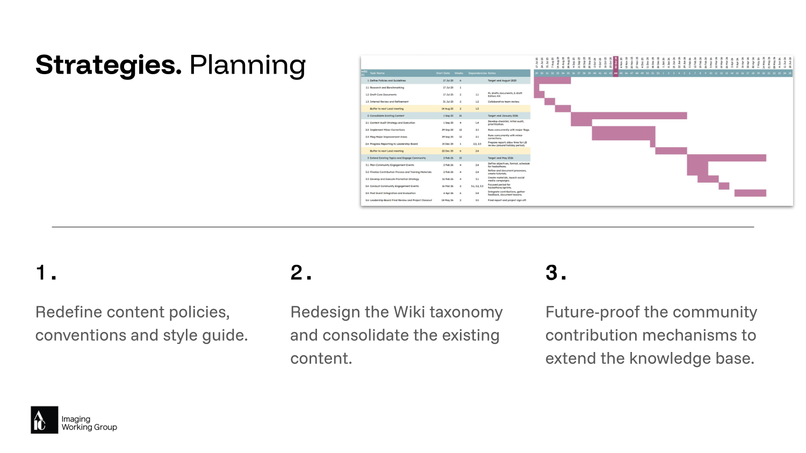Screen dimensions: 806x453
Task: Click the 'Task Name' column header
Action: [377, 73]
